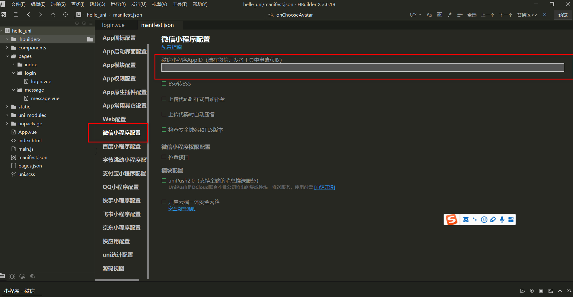The height and width of the screenshot is (297, 573).
Task: Click the Aa case-sensitive search icon
Action: 429,14
